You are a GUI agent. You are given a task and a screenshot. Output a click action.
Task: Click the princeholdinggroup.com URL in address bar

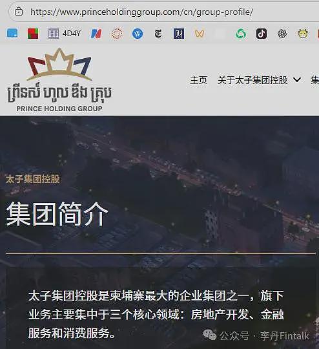tap(141, 12)
